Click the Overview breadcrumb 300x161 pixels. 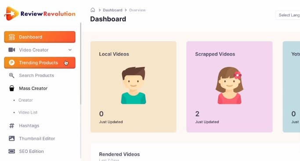[137, 10]
